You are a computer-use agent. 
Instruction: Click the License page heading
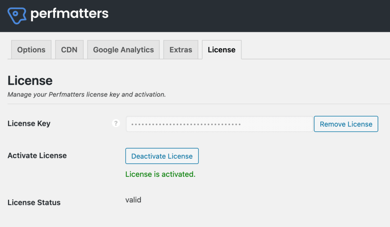click(x=30, y=80)
